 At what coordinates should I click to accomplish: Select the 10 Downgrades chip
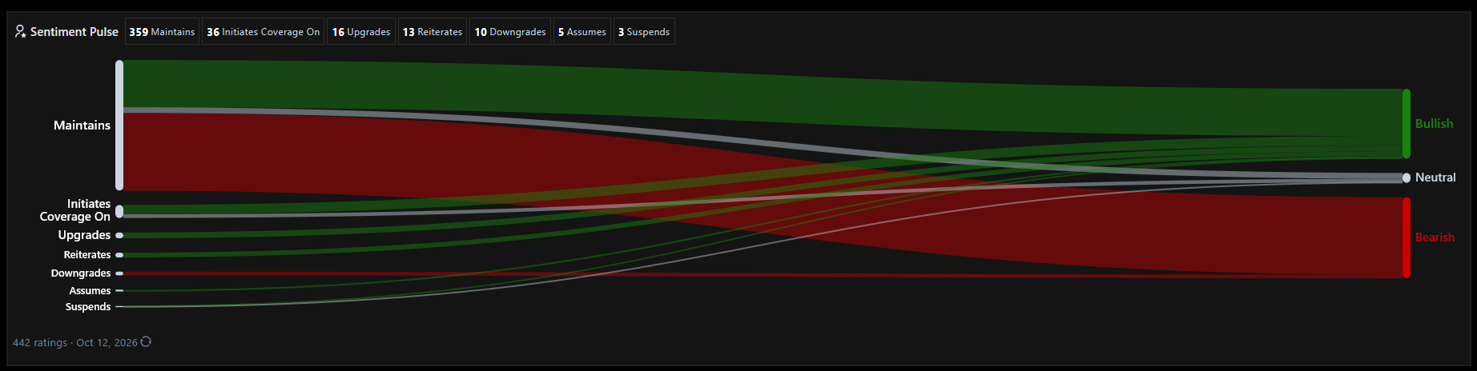coord(510,31)
